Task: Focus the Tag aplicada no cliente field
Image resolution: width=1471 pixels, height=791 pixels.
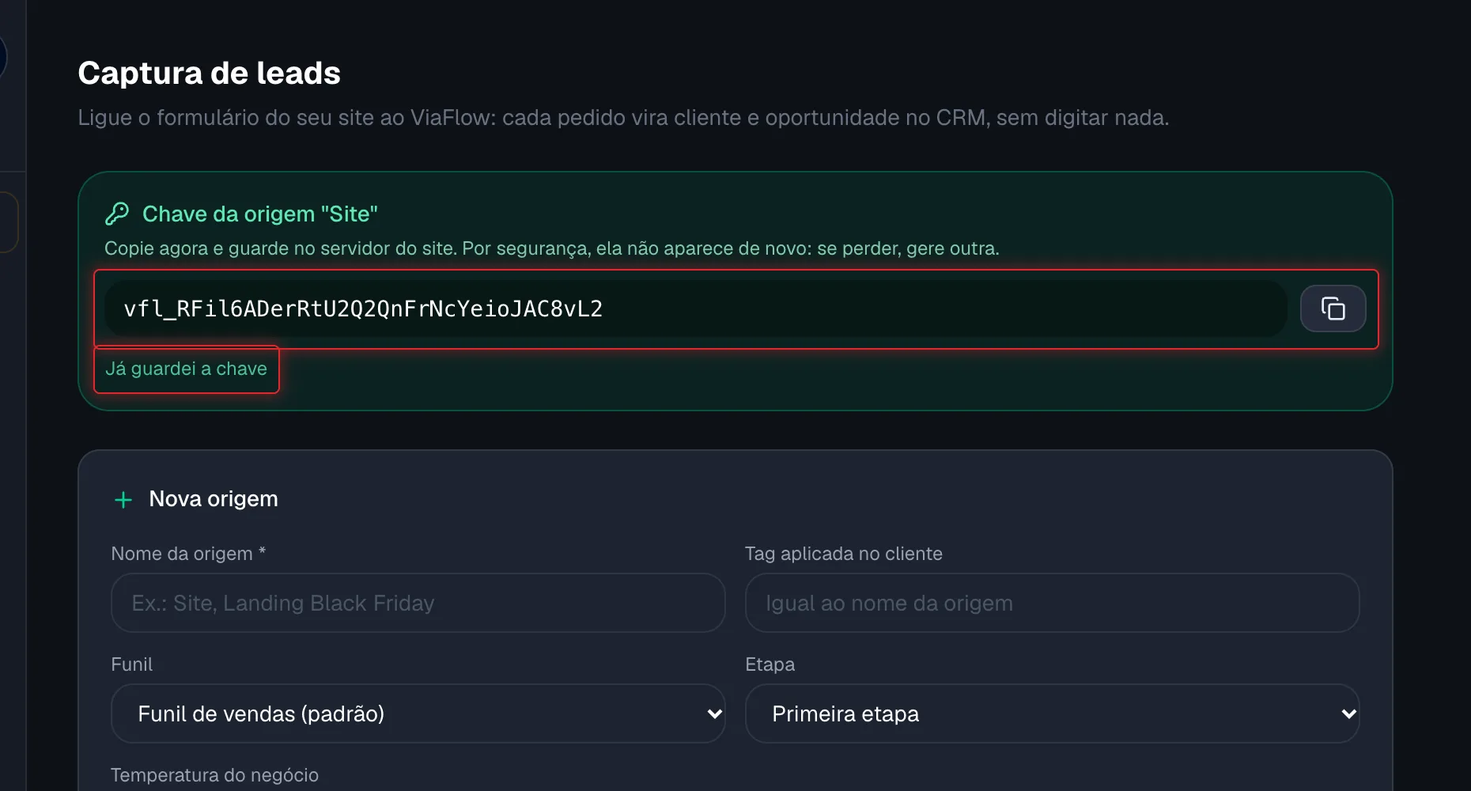Action: (x=1052, y=603)
